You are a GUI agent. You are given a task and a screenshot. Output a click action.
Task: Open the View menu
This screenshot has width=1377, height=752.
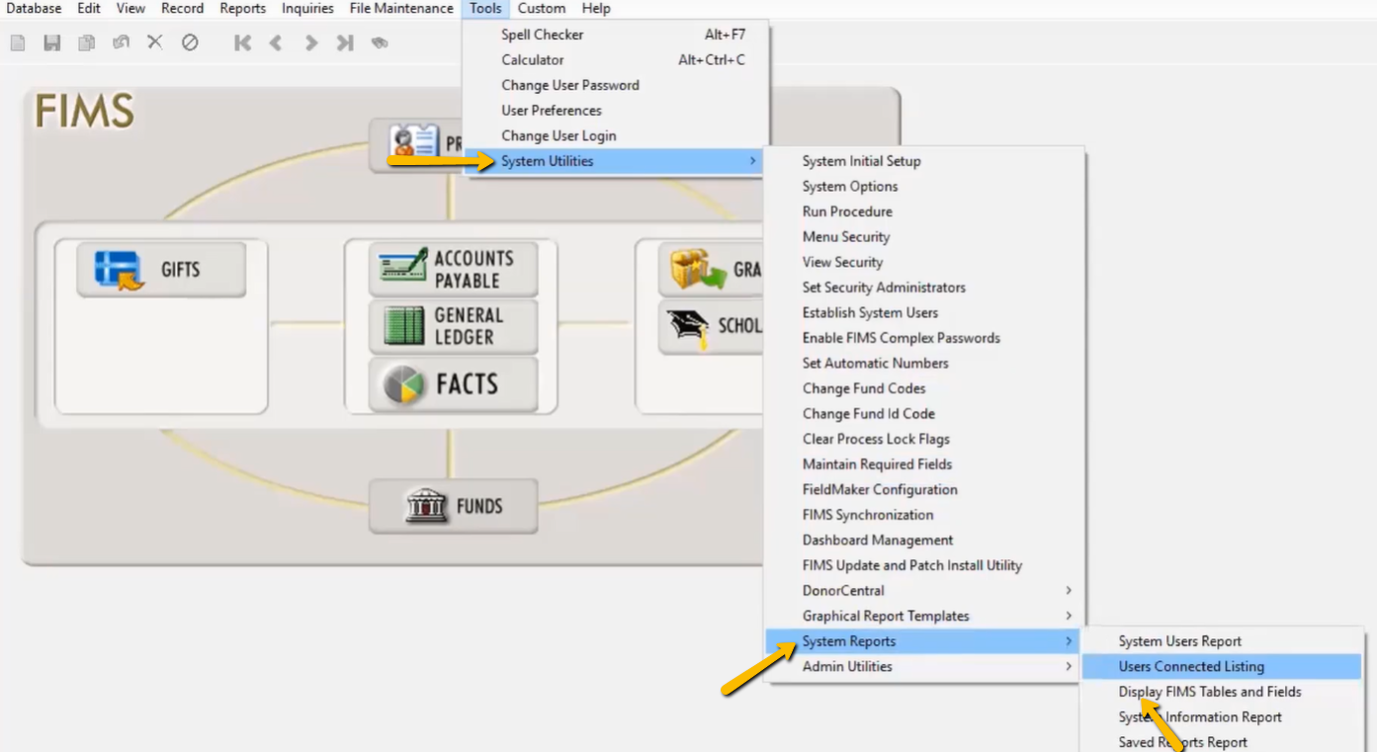click(x=130, y=8)
